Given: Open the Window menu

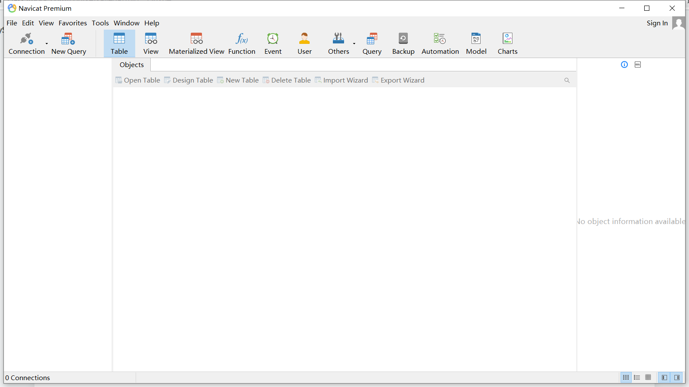Looking at the screenshot, I should [x=127, y=23].
